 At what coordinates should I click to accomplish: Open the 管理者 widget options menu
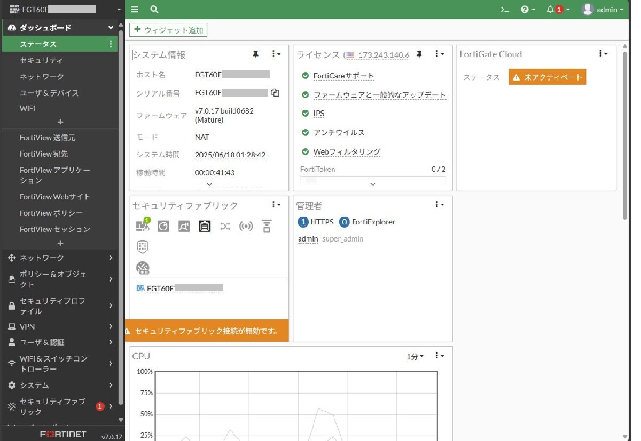point(440,204)
